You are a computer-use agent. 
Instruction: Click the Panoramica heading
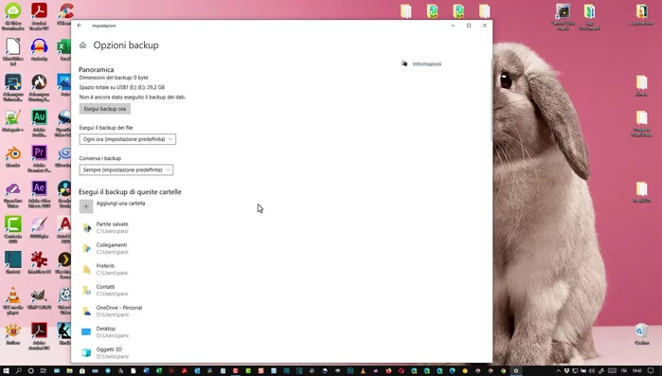[x=97, y=70]
